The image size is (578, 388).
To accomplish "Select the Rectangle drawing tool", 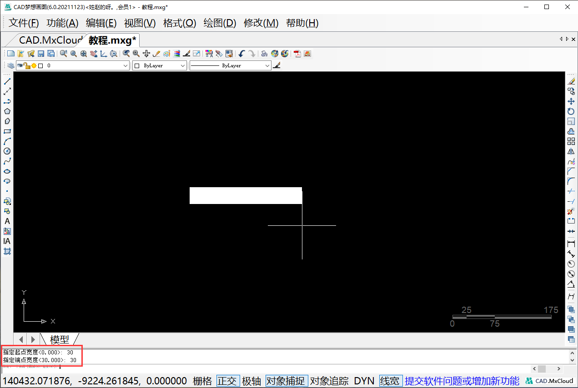I will tap(7, 131).
